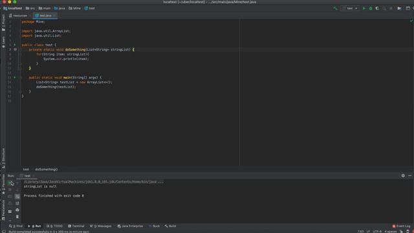
Task: Toggle soft-wrap icon in Run panel
Action: pos(17,196)
